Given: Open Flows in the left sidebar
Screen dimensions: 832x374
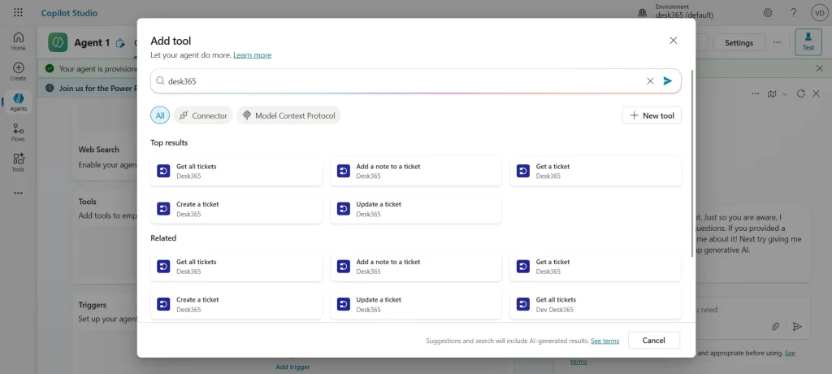Looking at the screenshot, I should click(x=18, y=133).
